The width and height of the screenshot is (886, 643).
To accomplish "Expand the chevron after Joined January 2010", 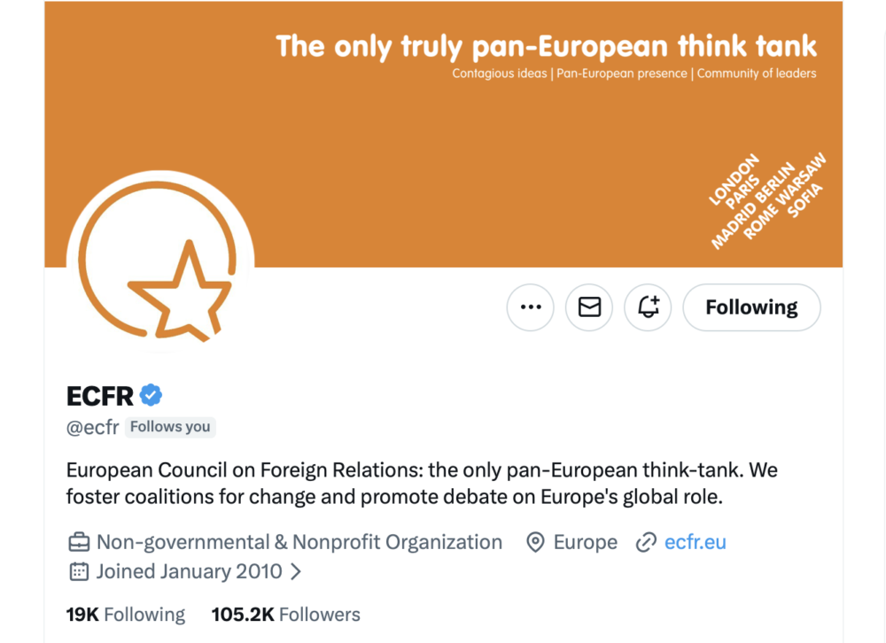I will (296, 571).
